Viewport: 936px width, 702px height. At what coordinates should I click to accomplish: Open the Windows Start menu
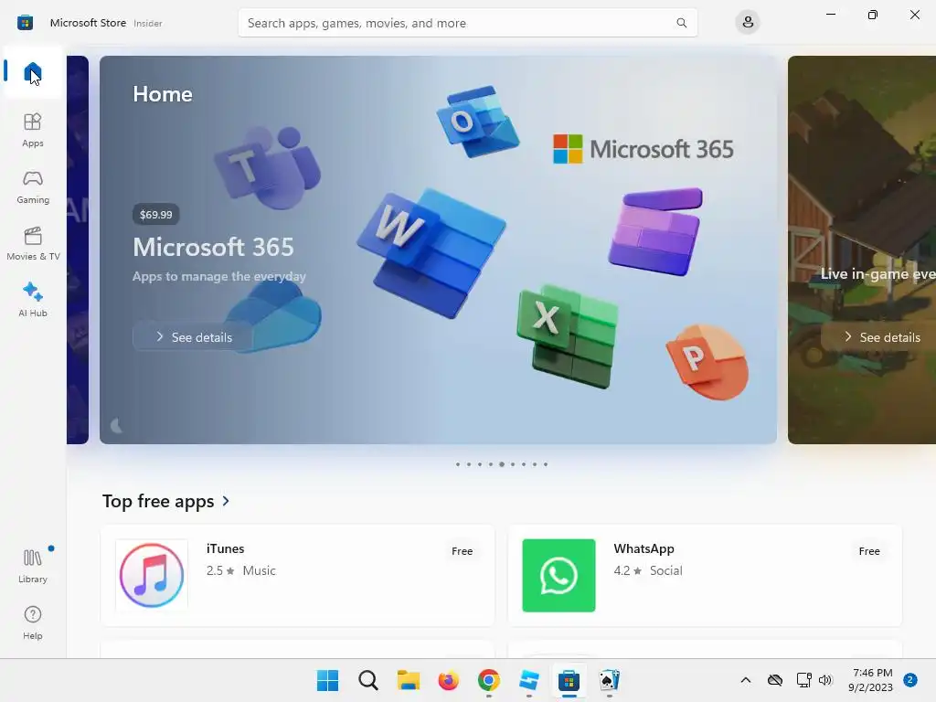click(328, 680)
